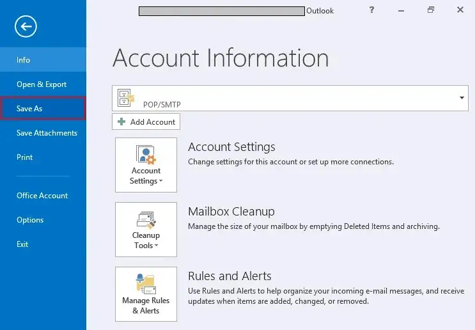Viewport: 475px width, 330px height.
Task: Click the back arrow to return to mailbox
Action: [x=26, y=26]
